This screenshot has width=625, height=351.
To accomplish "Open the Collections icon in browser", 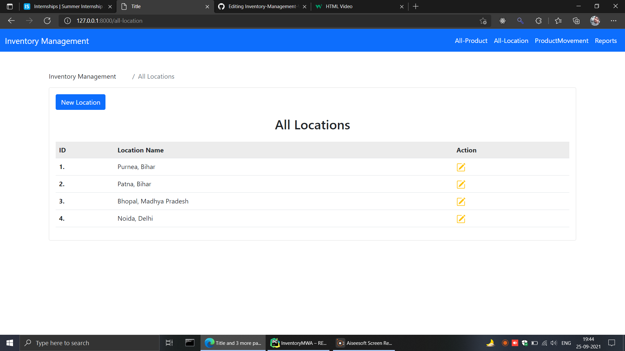I will (x=576, y=20).
